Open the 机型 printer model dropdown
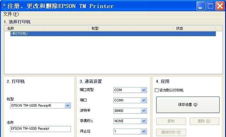The width and height of the screenshot is (226, 137). 40,106
